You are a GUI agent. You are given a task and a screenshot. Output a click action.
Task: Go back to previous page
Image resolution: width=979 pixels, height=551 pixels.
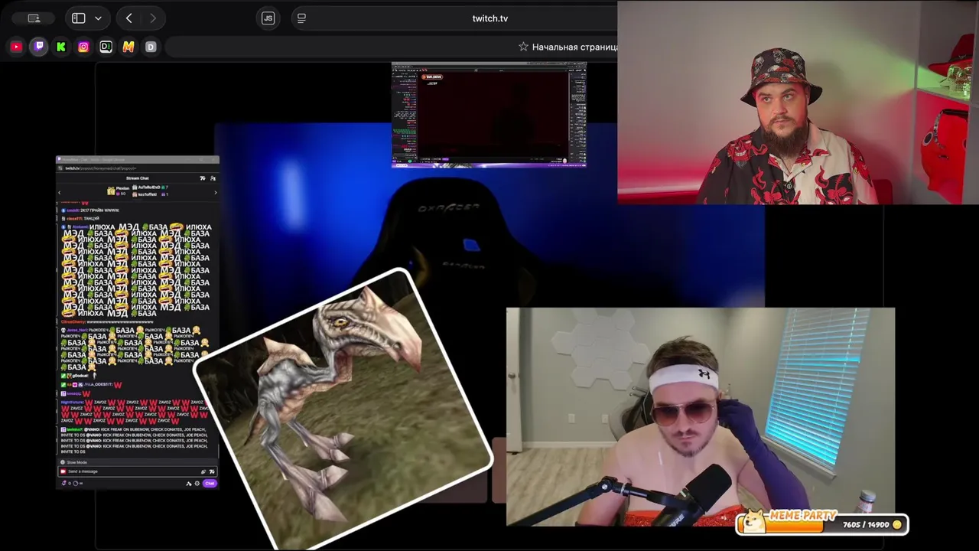[x=128, y=18]
